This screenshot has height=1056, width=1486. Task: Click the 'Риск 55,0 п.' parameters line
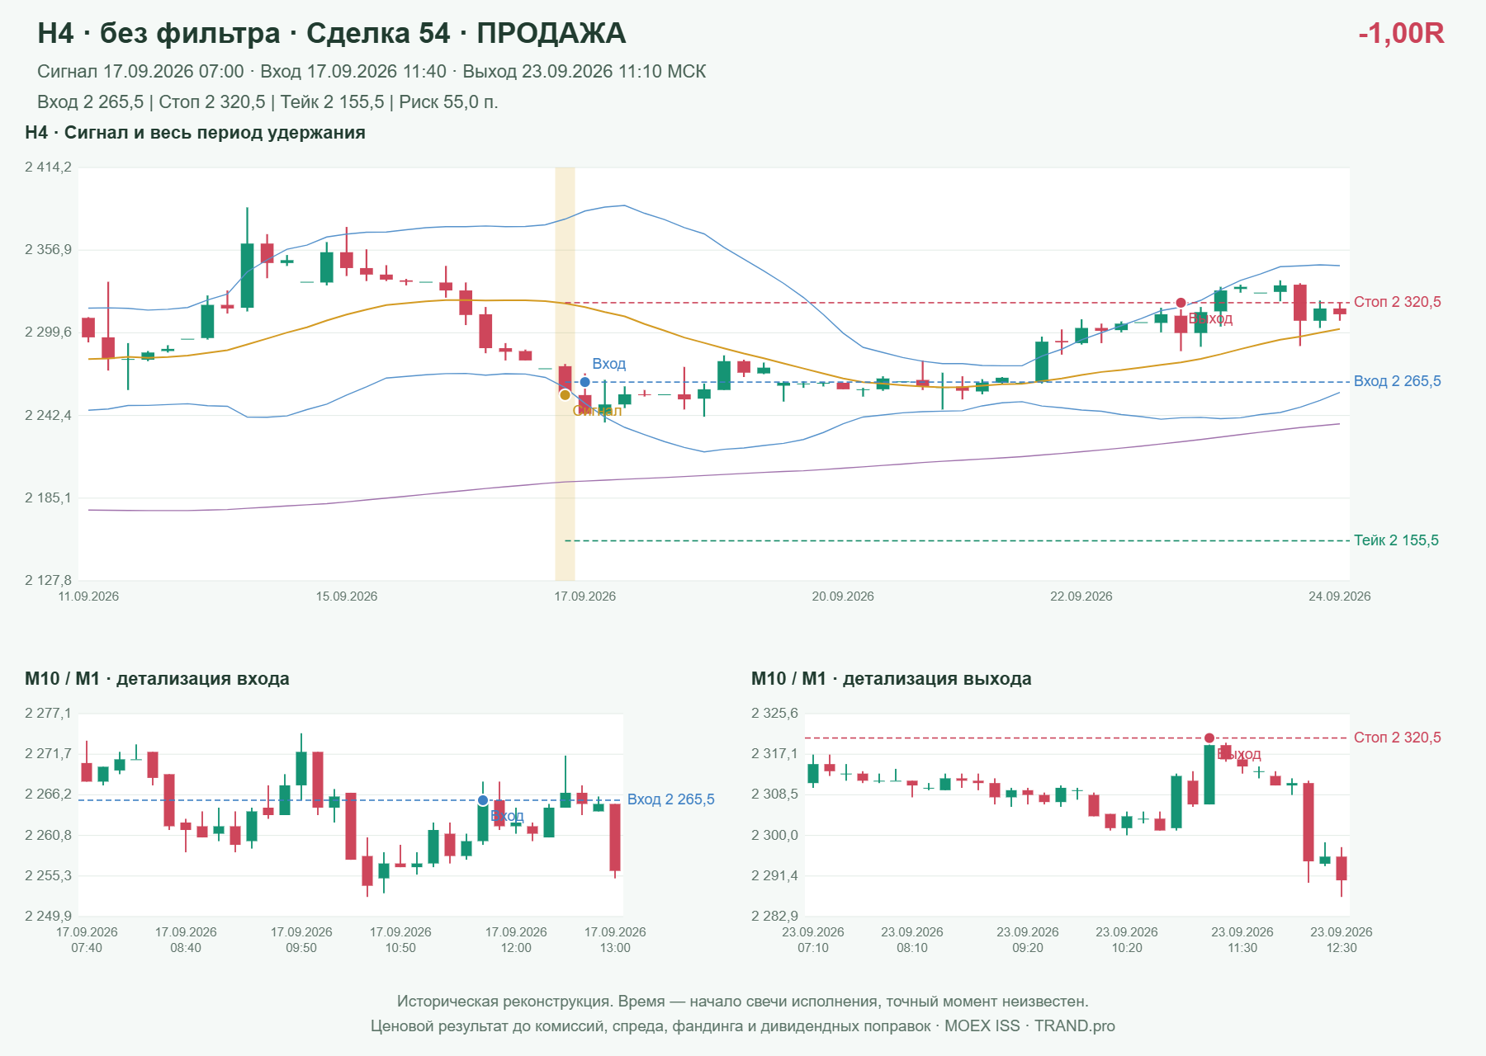[267, 102]
